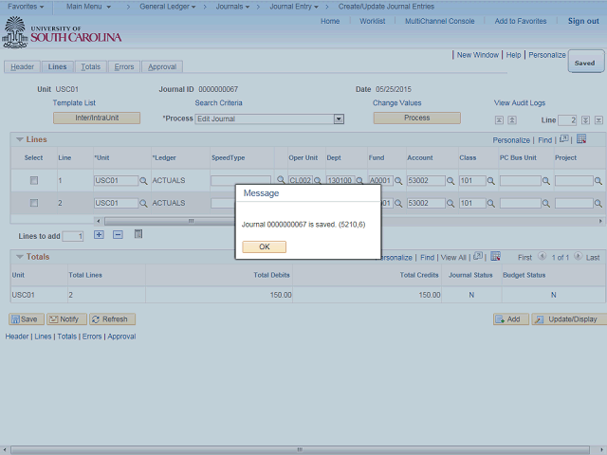This screenshot has width=607, height=455.
Task: Switch to the Lines tab
Action: click(57, 67)
